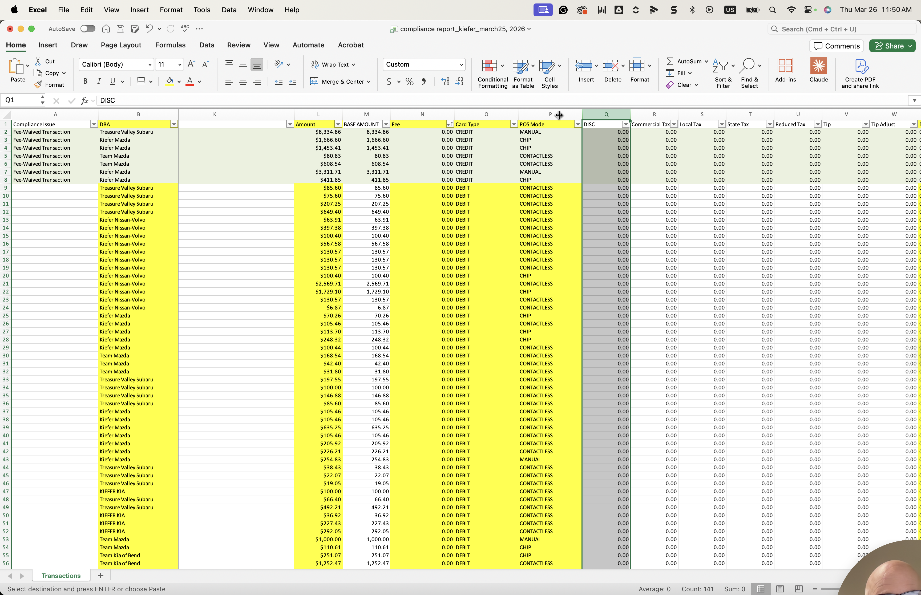Toggle the AutoSave switch

88,28
